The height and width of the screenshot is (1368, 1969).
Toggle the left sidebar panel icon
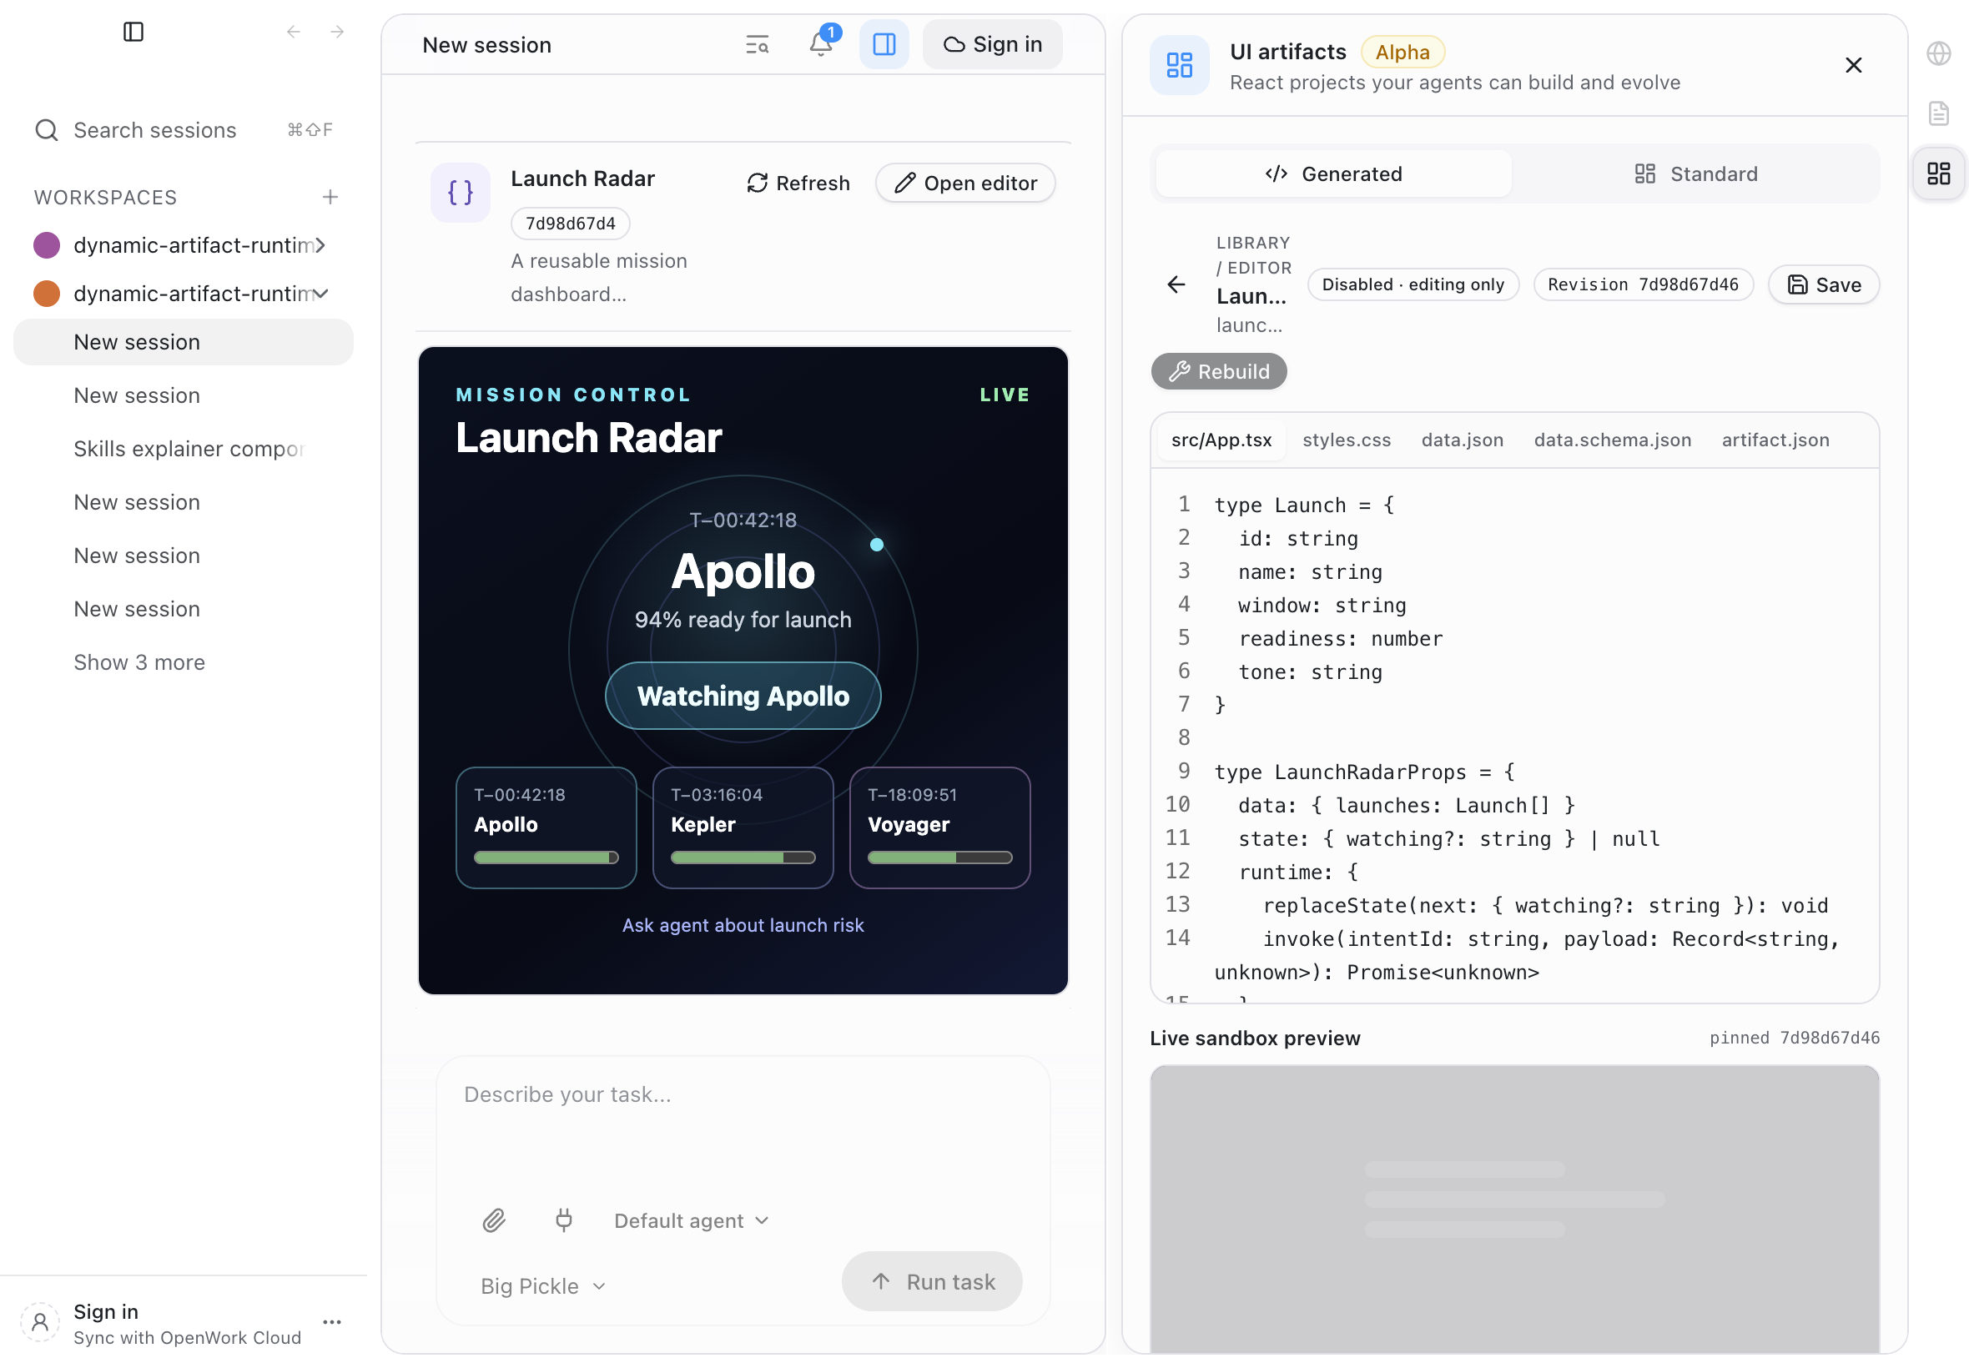tap(133, 32)
